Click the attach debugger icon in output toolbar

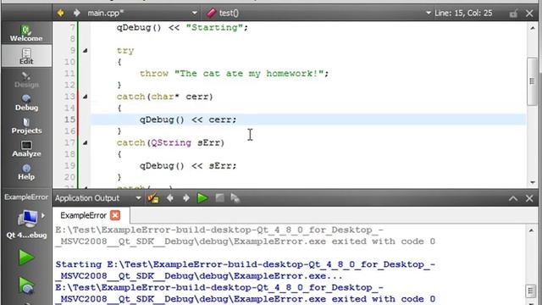pos(235,198)
